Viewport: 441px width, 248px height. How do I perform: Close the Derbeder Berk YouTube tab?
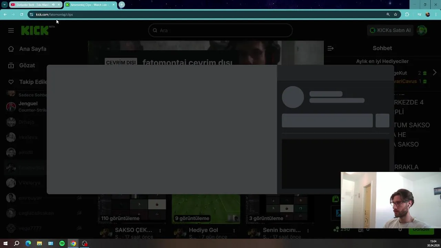coord(59,5)
